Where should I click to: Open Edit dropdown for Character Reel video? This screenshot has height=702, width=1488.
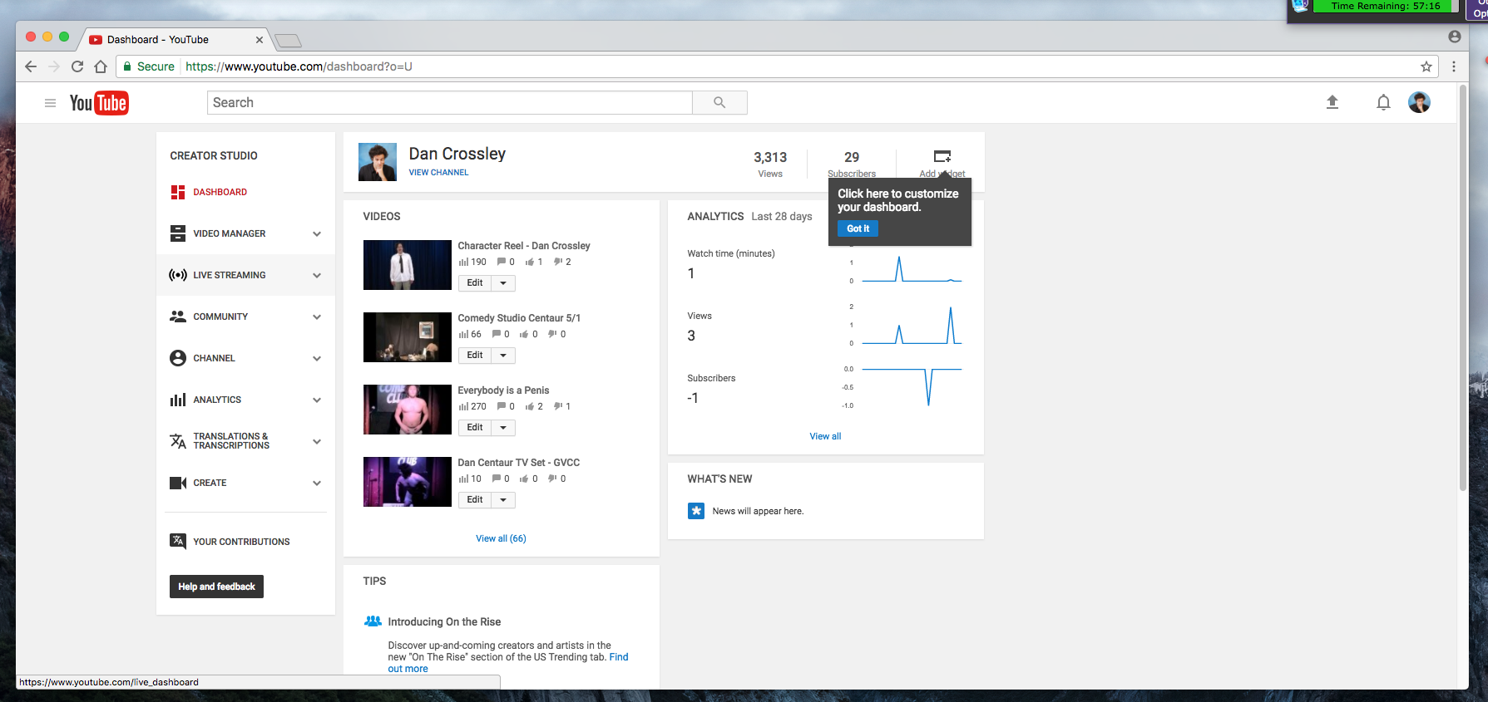503,283
